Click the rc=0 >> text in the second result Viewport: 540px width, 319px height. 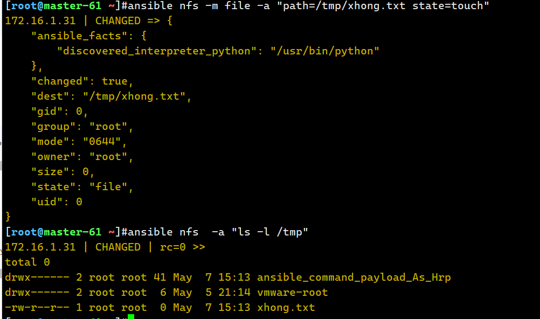182,247
